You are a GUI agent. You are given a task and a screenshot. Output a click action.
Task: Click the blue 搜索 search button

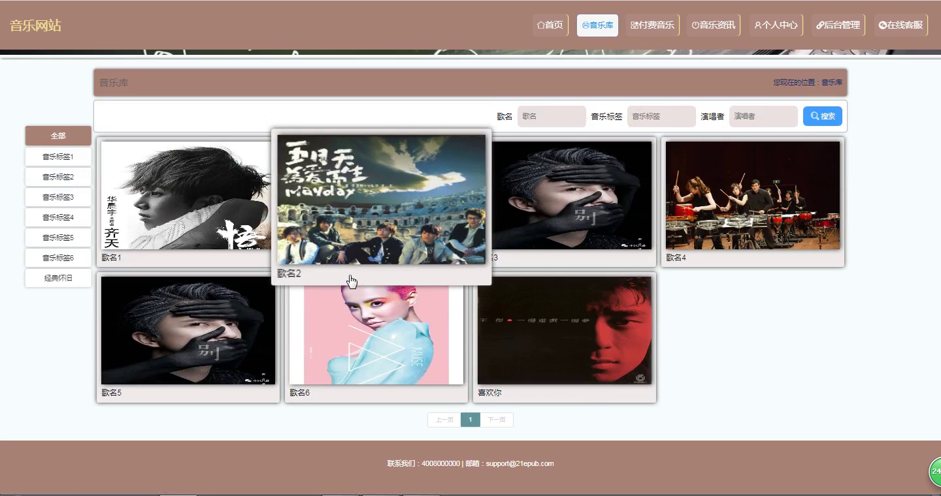tap(823, 116)
